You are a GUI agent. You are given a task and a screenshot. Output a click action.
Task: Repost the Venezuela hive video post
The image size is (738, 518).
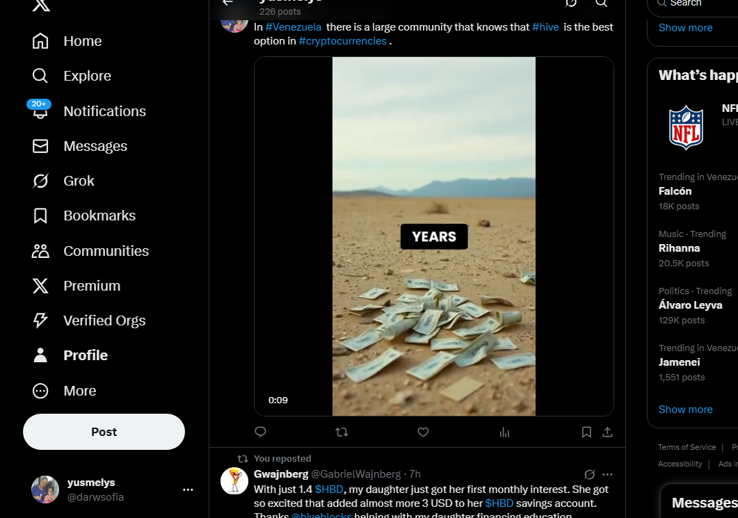(342, 432)
